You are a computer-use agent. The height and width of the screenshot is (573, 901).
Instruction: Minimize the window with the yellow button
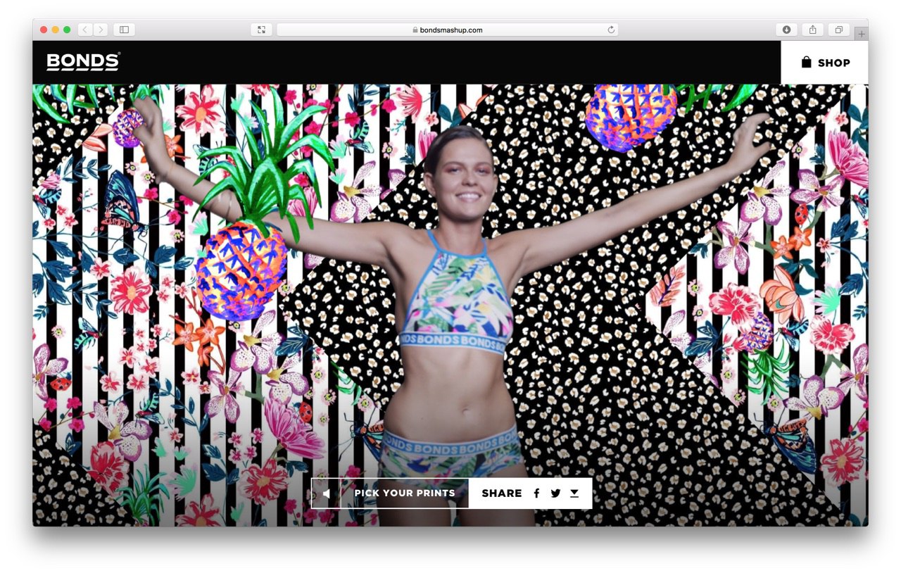(x=55, y=30)
